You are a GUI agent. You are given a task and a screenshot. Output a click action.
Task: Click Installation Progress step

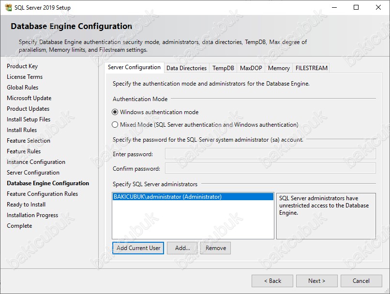(x=32, y=215)
